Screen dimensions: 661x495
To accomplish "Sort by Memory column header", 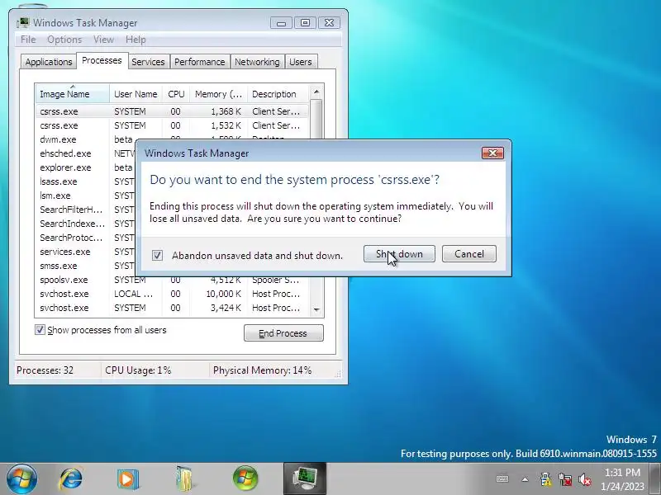I will tap(218, 94).
